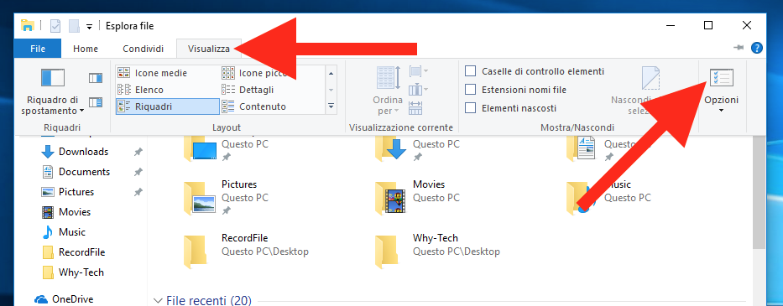Click the Desktop frequent folder icon
The height and width of the screenshot is (306, 783).
[x=200, y=148]
